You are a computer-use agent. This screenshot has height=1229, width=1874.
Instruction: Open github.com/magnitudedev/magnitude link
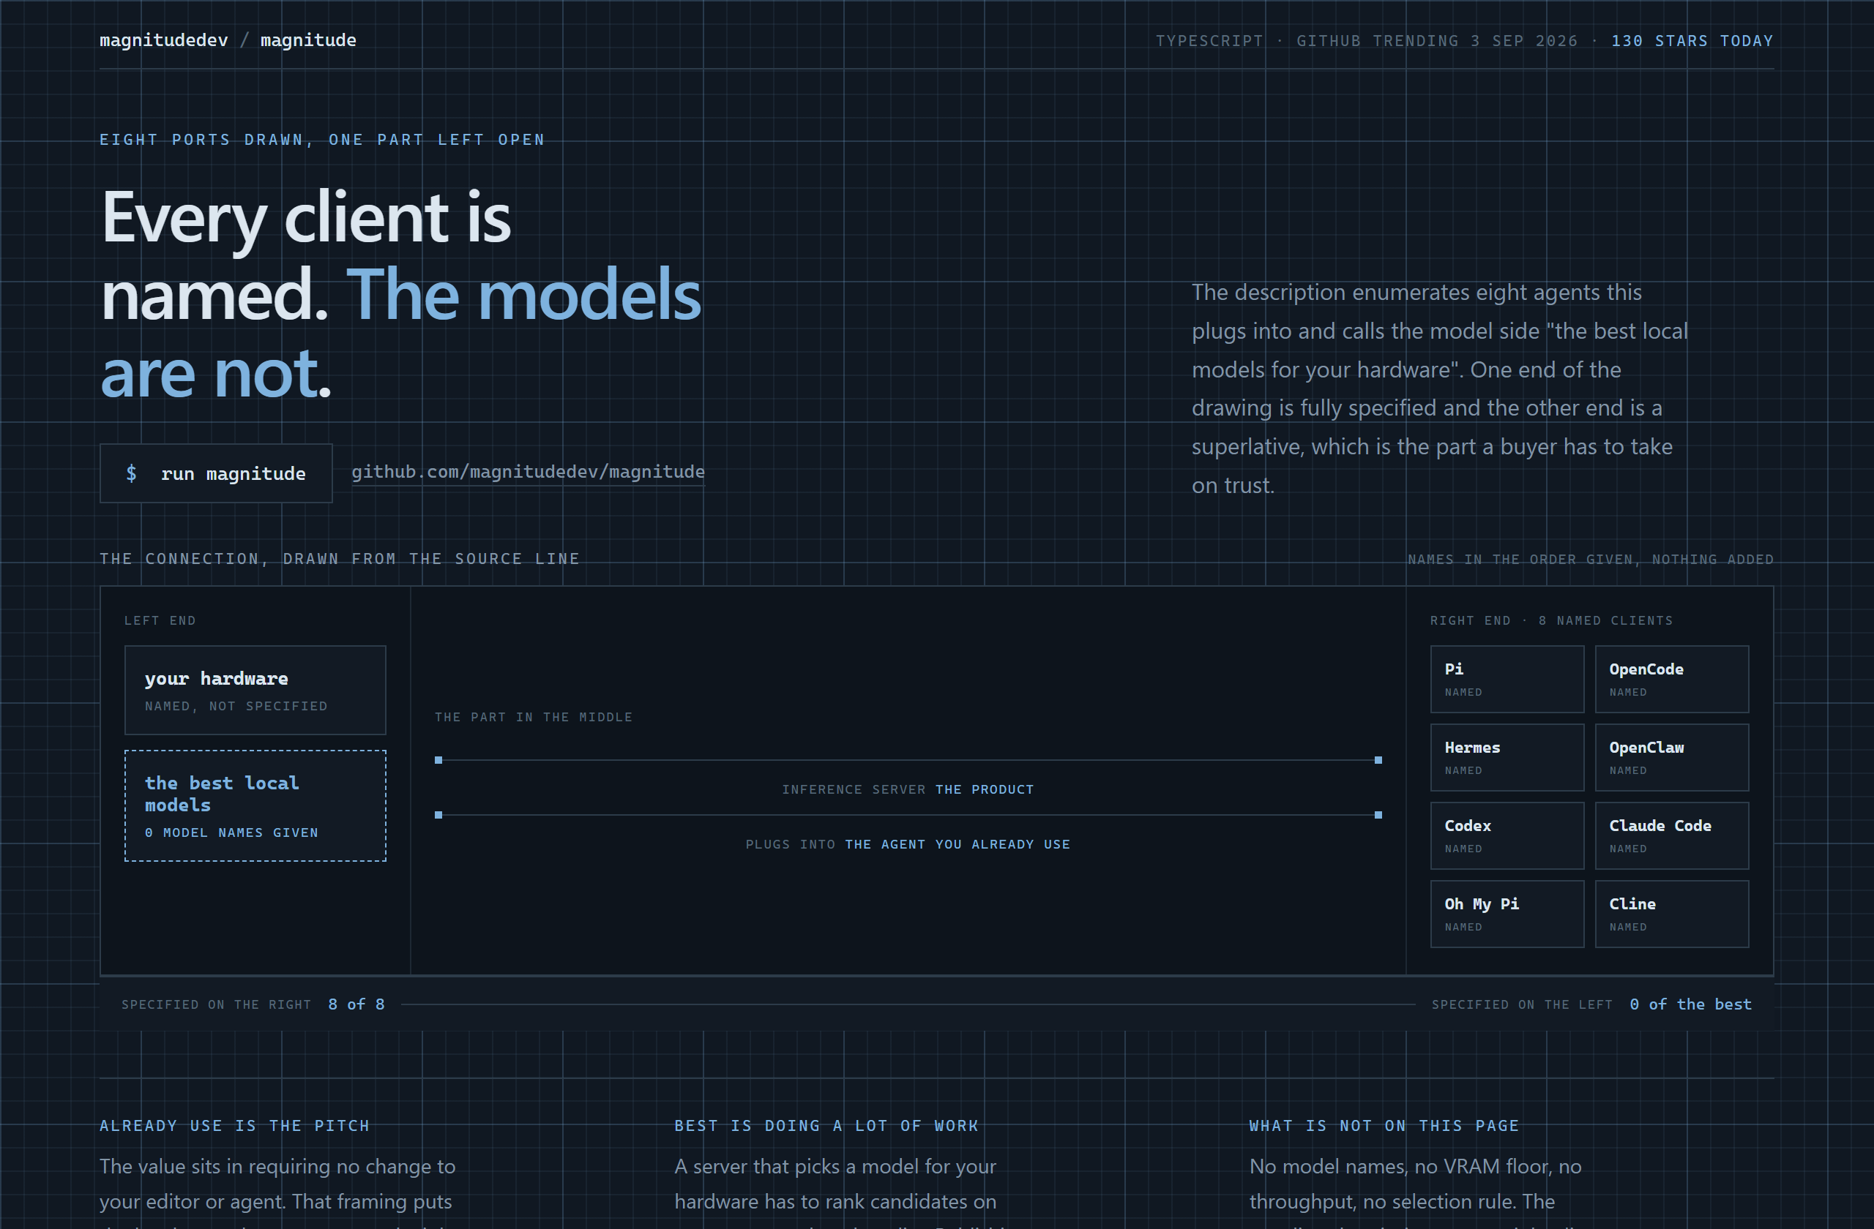point(528,472)
